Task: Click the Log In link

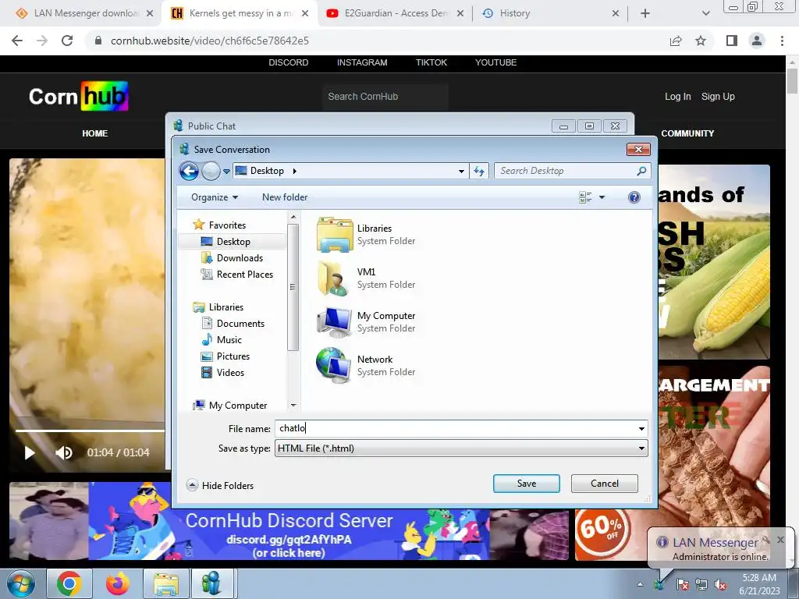Action: coord(678,96)
